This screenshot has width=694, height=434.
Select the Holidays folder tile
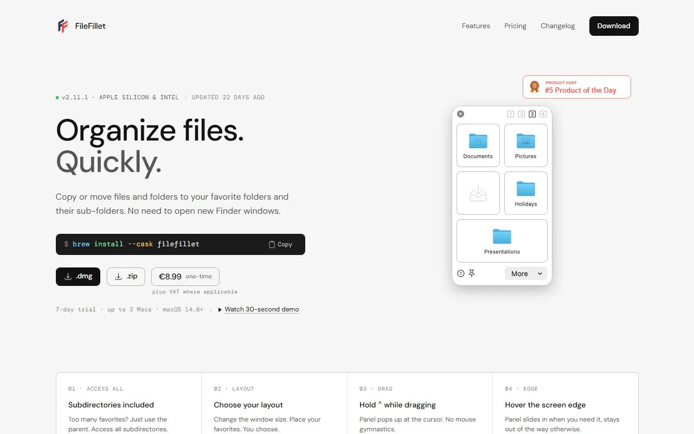click(526, 193)
